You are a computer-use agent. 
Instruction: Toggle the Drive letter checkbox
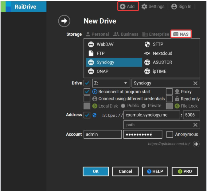[87, 83]
